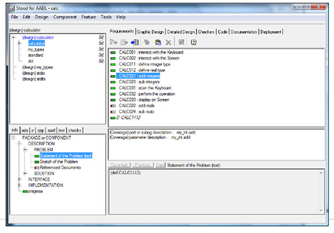Click into the (def.CALC1112) text area
This screenshot has width=334, height=233.
pyautogui.click(x=214, y=191)
